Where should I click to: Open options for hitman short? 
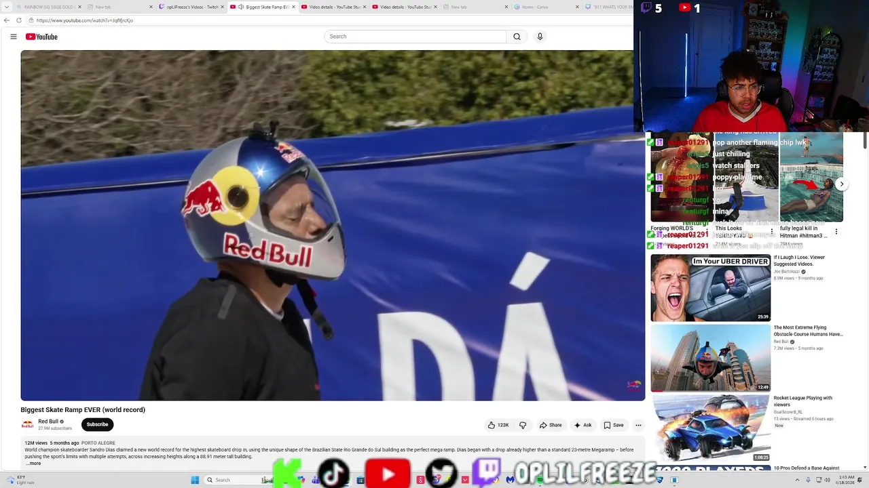[x=836, y=232]
